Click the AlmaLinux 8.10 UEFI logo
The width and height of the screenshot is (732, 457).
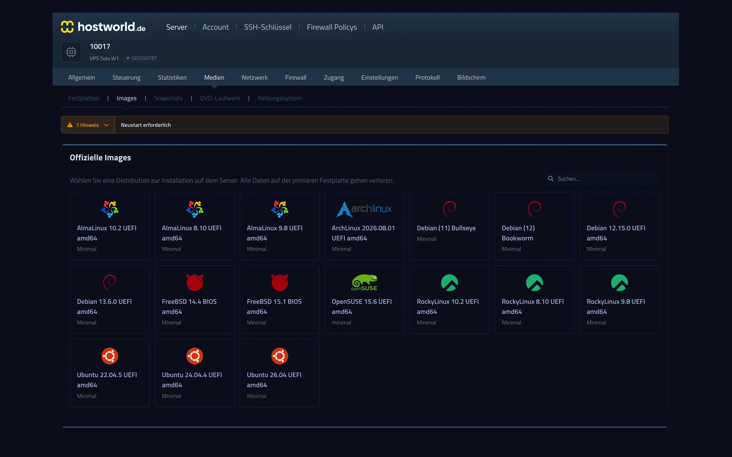tap(194, 209)
